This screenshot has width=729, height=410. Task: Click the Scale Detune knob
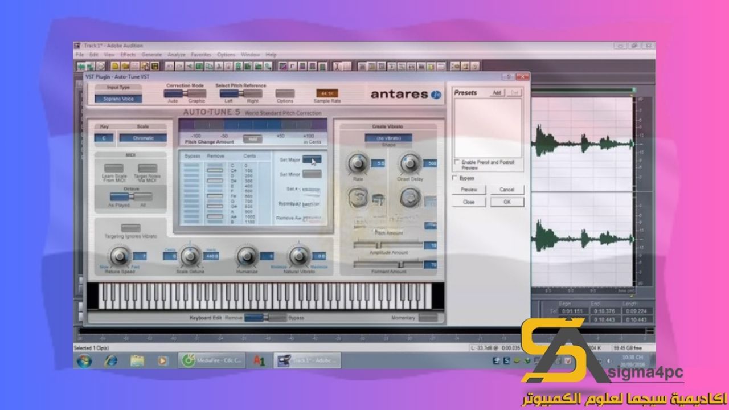[190, 256]
